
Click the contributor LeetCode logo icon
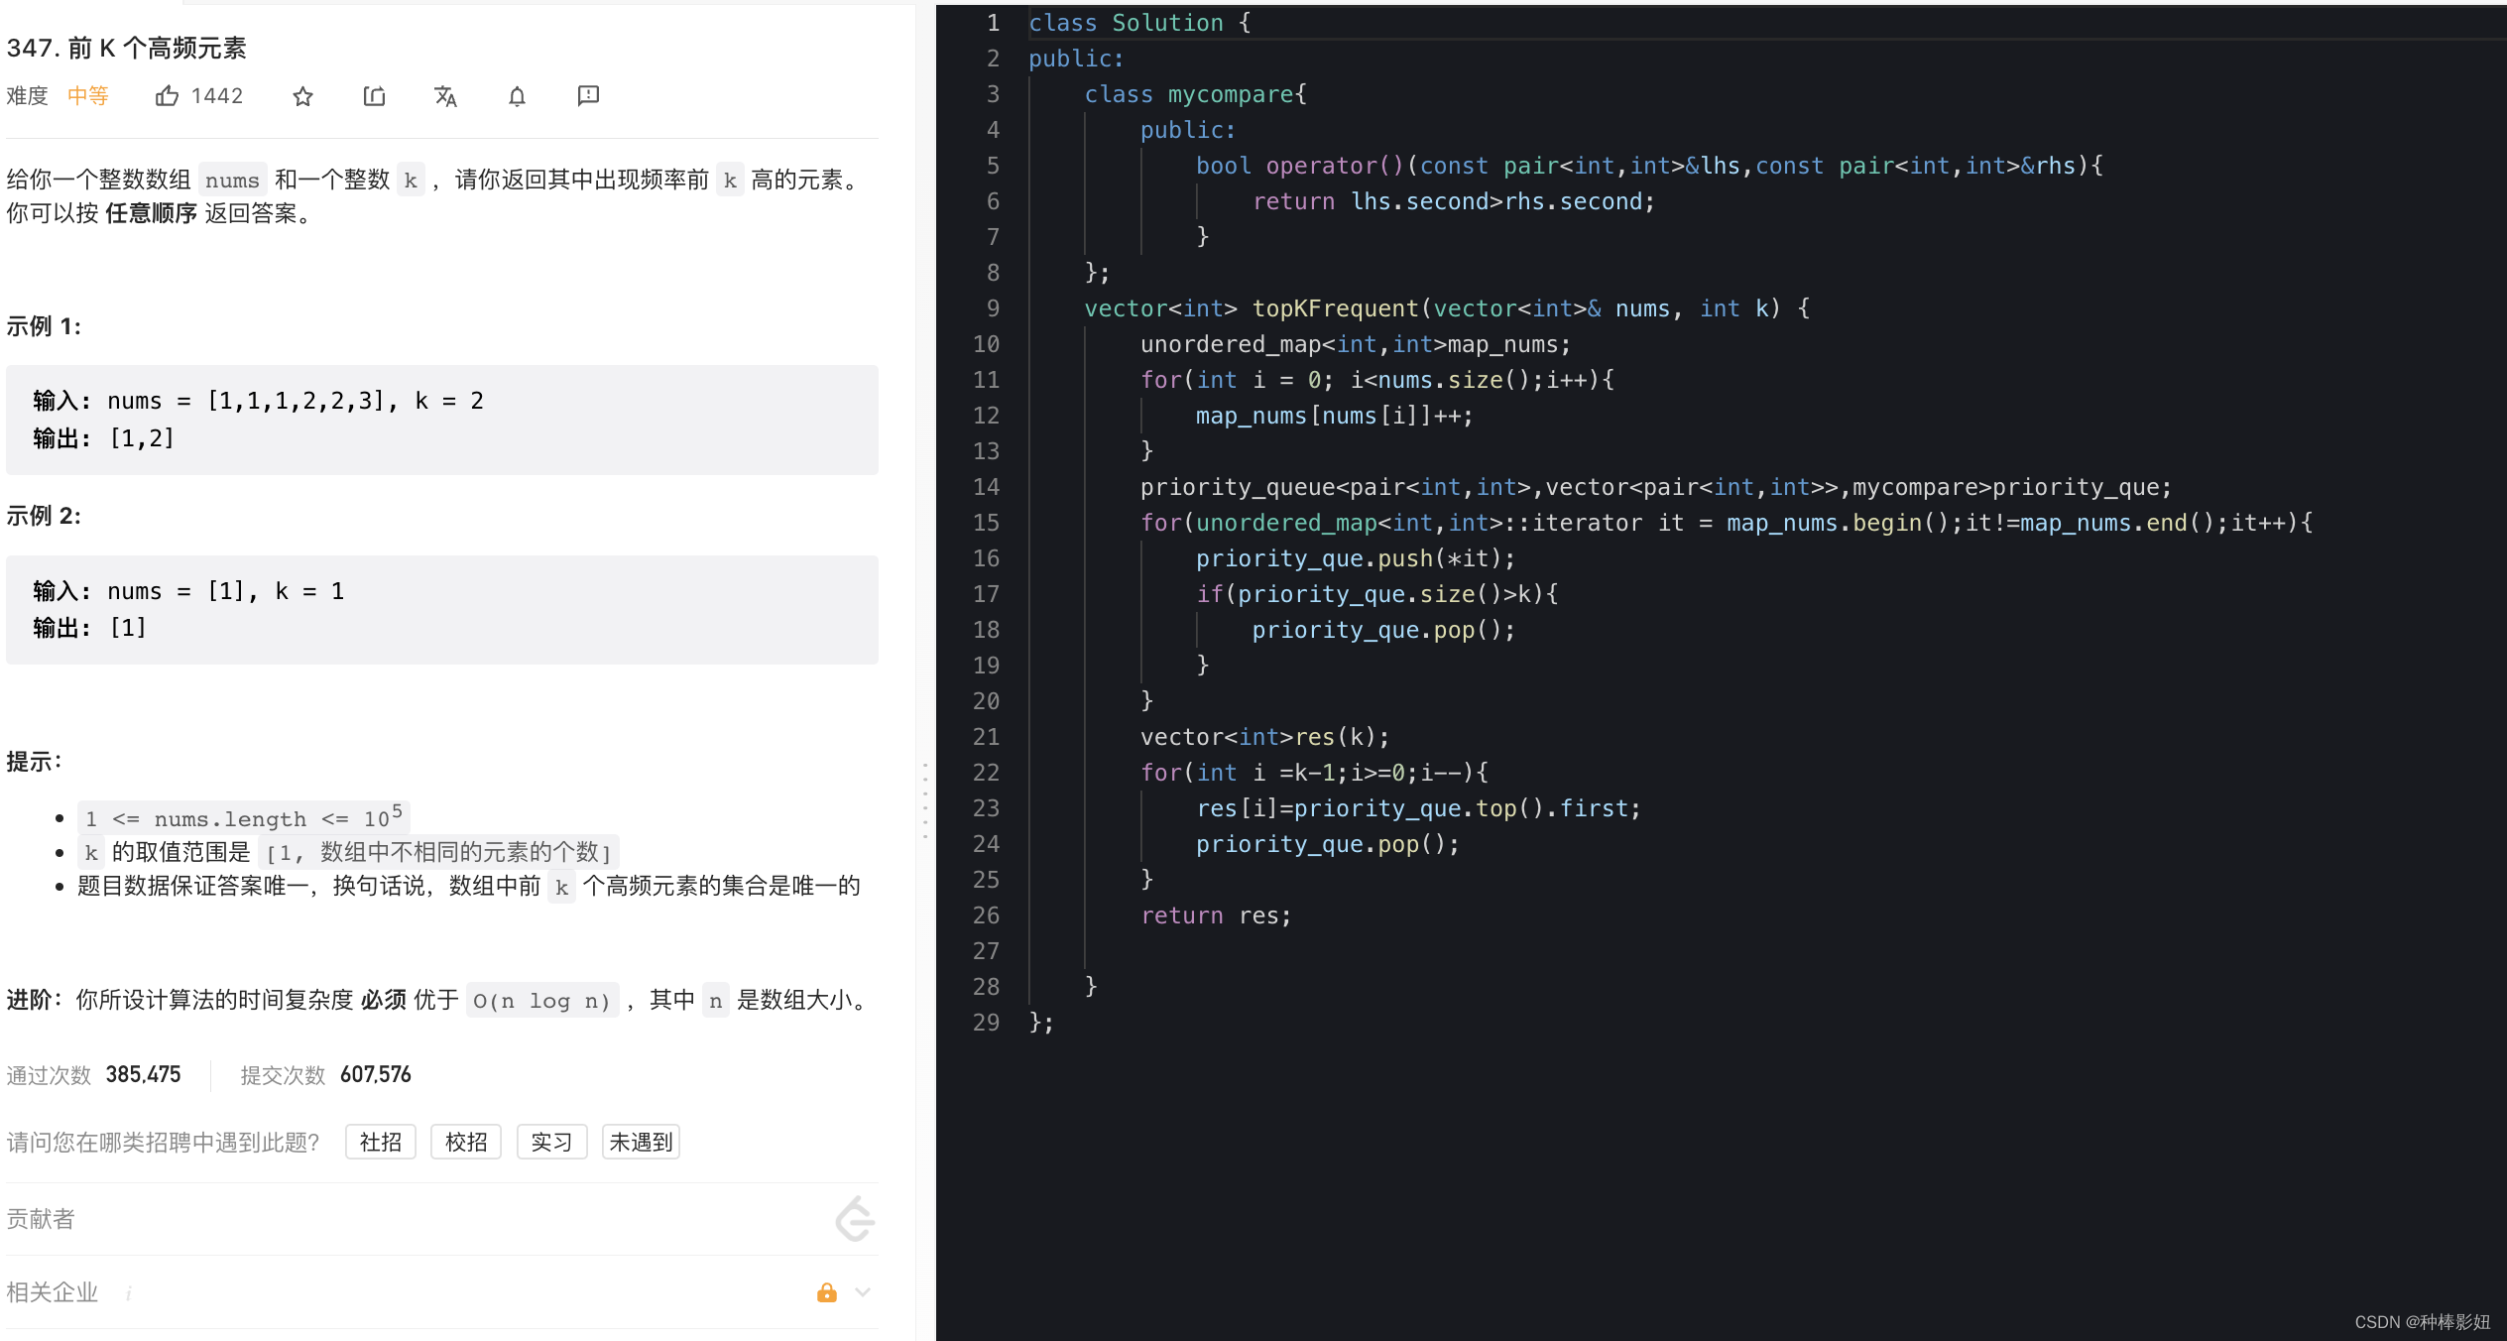[x=855, y=1219]
